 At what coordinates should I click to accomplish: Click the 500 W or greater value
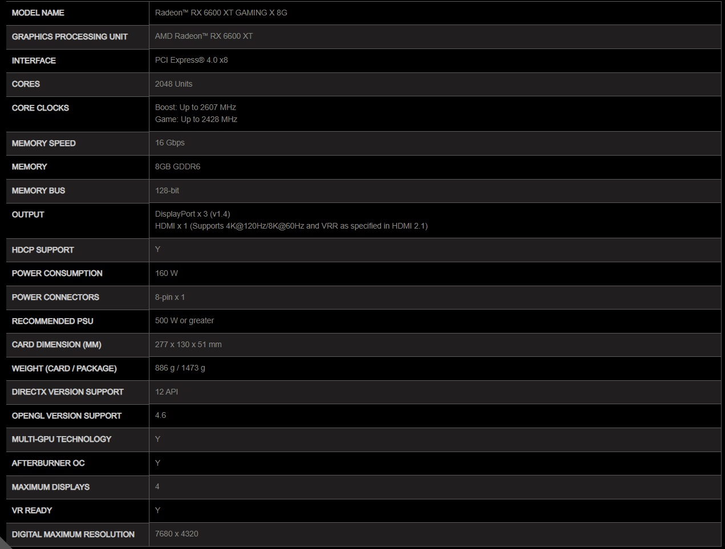[x=184, y=320]
